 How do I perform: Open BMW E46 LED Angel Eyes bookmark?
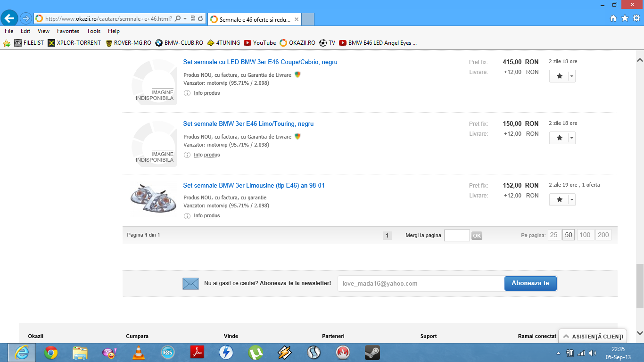click(378, 43)
